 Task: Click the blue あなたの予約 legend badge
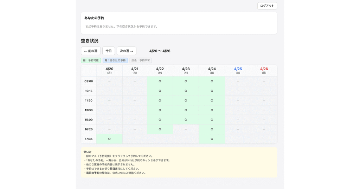pyautogui.click(x=115, y=60)
